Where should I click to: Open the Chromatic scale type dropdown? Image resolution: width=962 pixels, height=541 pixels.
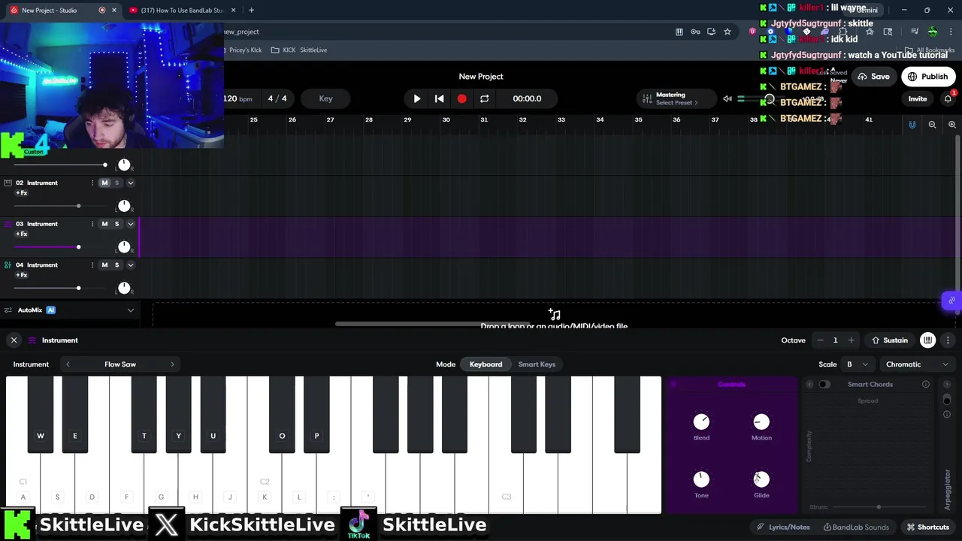pos(917,364)
